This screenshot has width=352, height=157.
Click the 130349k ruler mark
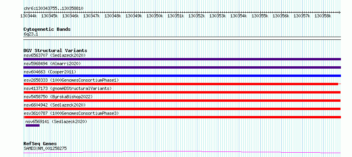pyautogui.click(x=134, y=16)
